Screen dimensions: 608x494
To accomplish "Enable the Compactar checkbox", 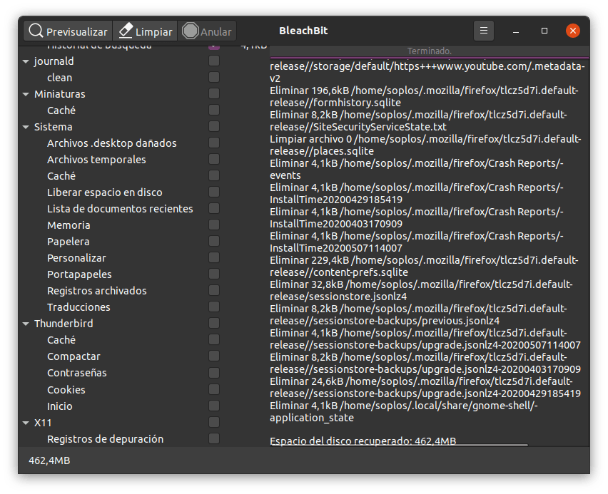I will 214,356.
